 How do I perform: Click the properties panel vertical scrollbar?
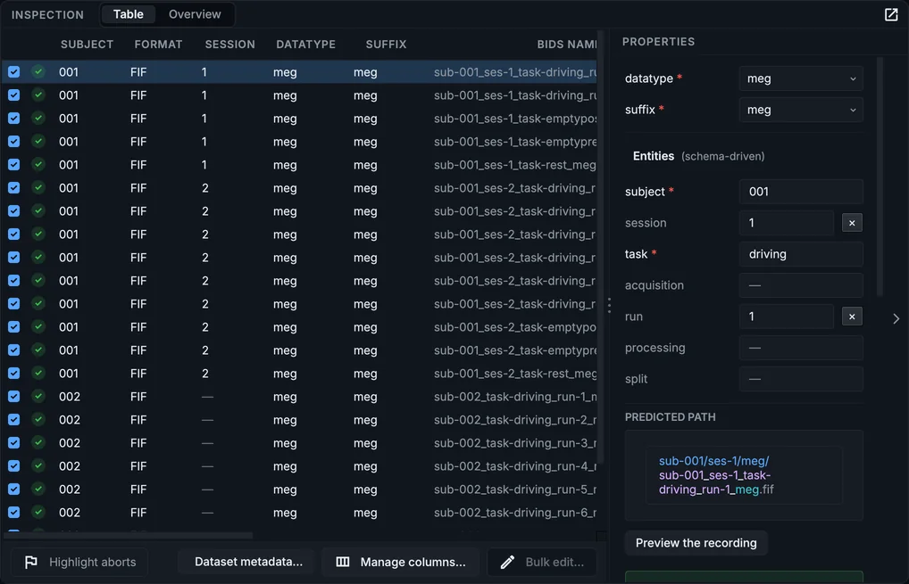tap(880, 177)
